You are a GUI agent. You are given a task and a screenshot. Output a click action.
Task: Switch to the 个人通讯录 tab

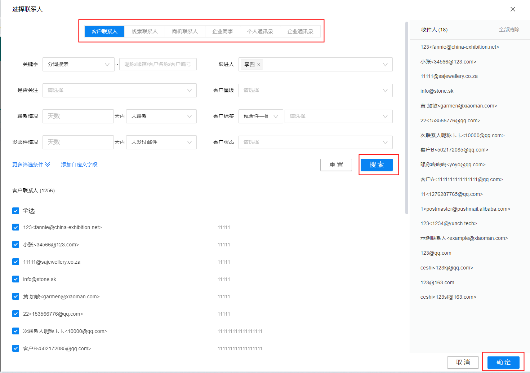(260, 31)
